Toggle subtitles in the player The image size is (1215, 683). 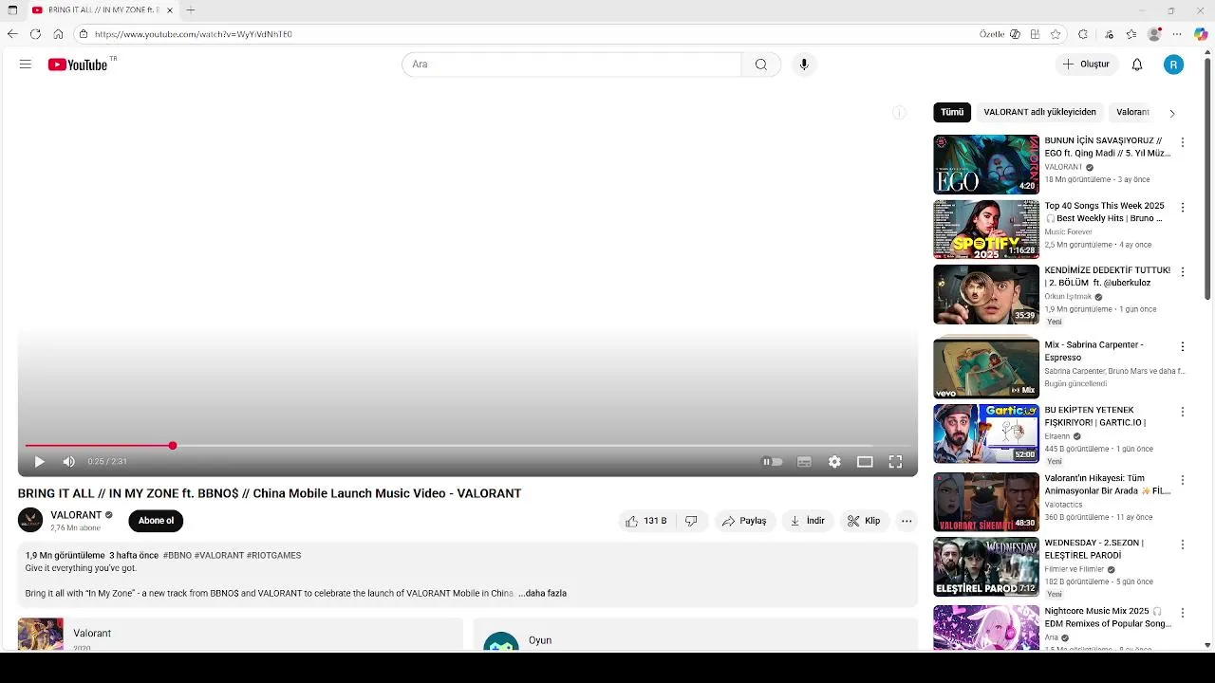(804, 462)
